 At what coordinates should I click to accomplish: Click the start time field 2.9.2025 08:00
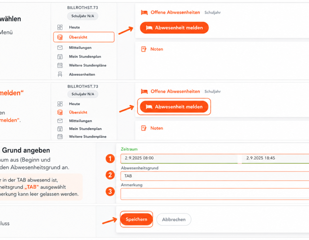(179, 158)
